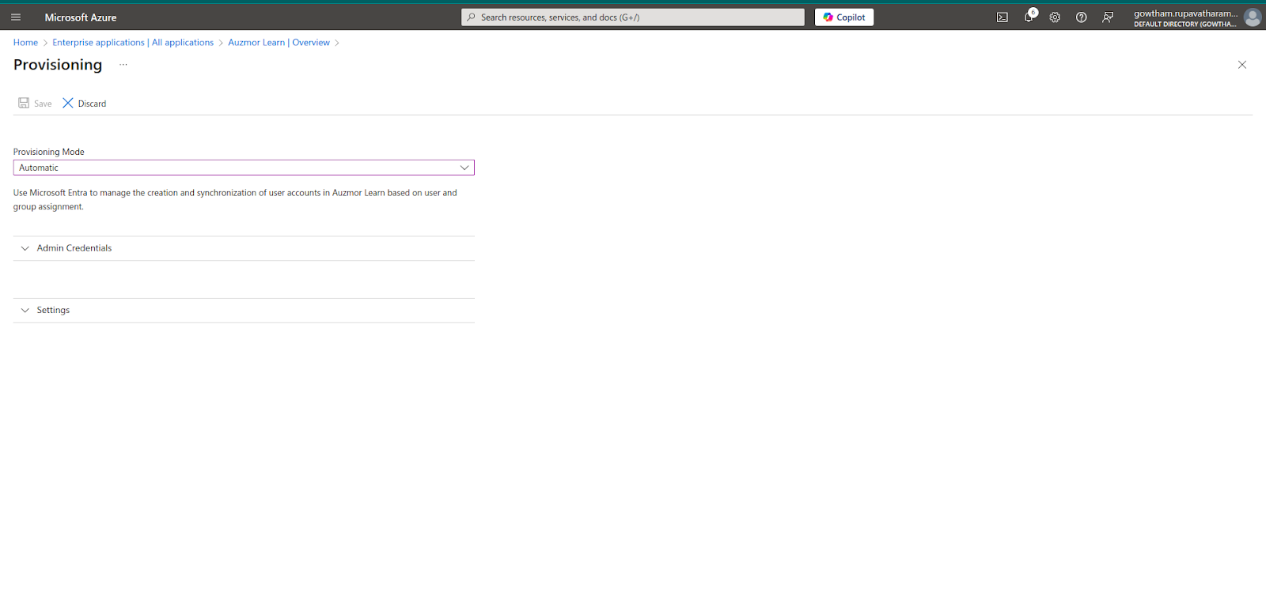The height and width of the screenshot is (607, 1266).
Task: Open the account avatar menu
Action: tap(1253, 17)
